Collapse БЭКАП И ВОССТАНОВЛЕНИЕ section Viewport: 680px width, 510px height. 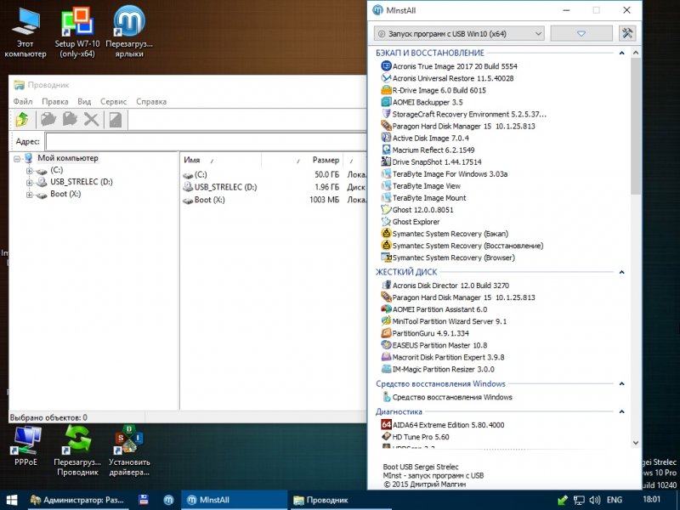(x=621, y=53)
